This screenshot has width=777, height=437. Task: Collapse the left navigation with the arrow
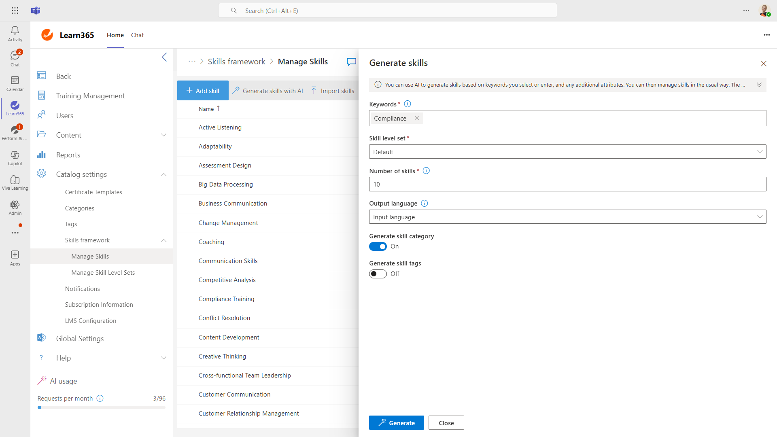coord(164,57)
